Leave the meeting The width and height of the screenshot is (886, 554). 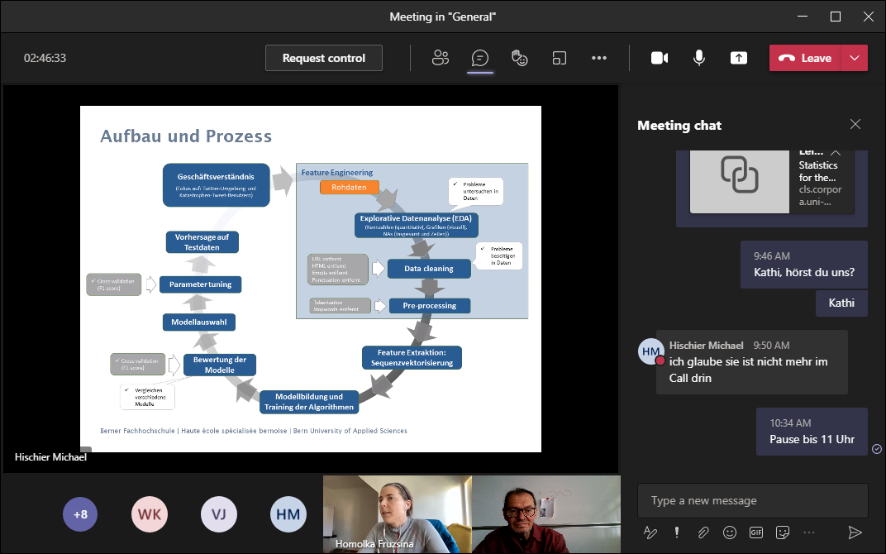click(x=805, y=58)
